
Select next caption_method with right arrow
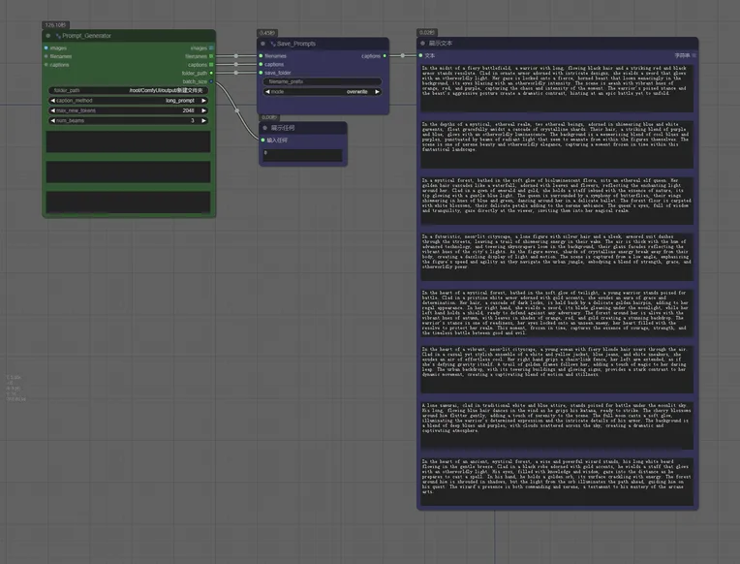tap(204, 100)
